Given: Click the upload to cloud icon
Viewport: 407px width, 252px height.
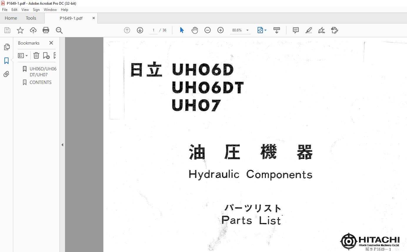Looking at the screenshot, I should (x=33, y=30).
